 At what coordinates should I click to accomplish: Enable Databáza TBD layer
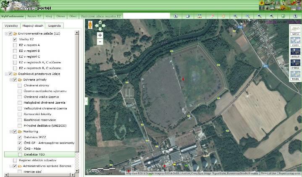coord(20,154)
